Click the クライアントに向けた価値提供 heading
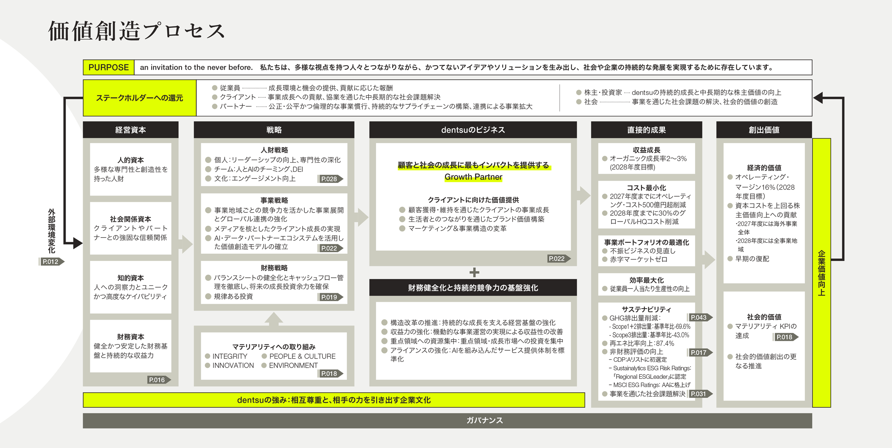Image resolution: width=892 pixels, height=448 pixels. [473, 200]
